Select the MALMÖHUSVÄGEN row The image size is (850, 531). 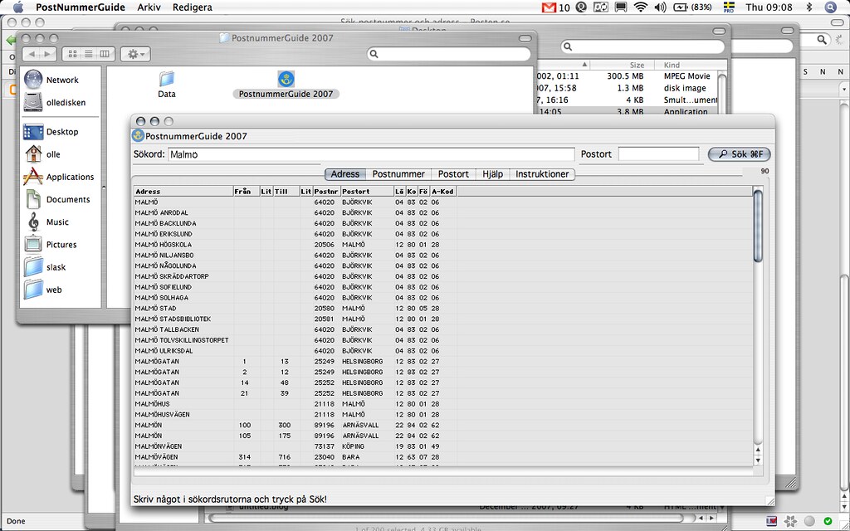coord(443,415)
